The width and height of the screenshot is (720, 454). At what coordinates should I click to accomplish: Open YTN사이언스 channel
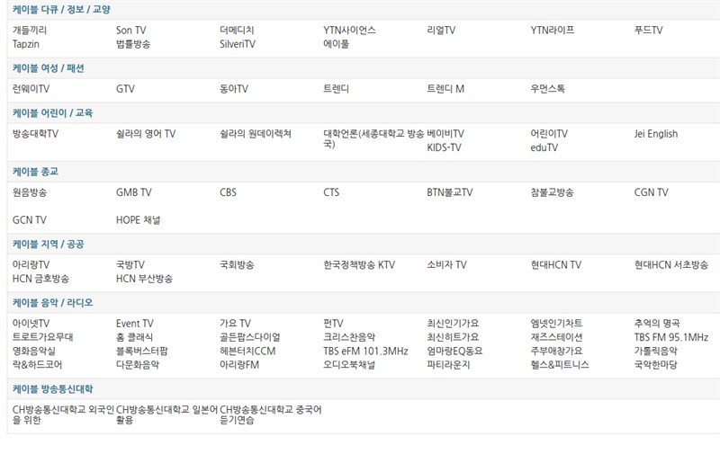coord(349,31)
